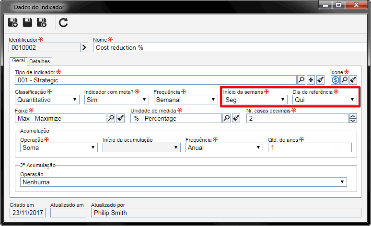Click the Refresh circular arrow icon

pos(63,23)
